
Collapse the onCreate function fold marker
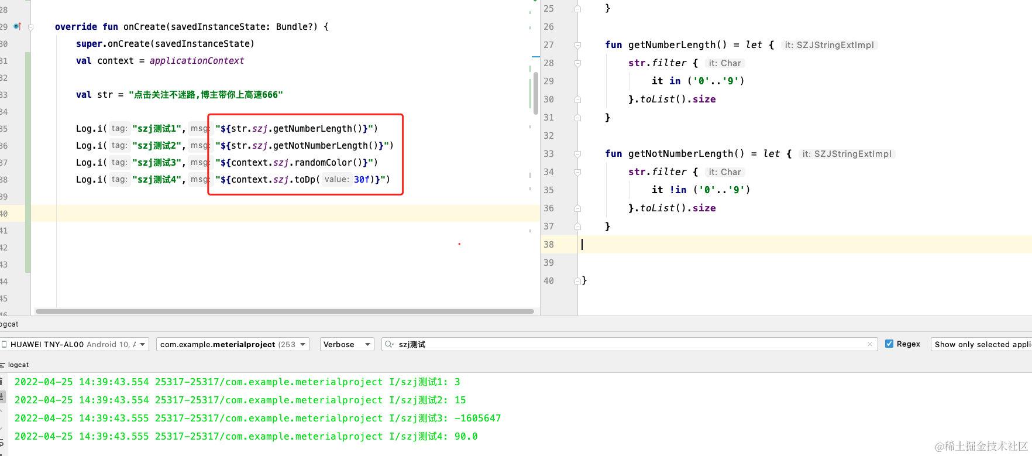pos(31,27)
